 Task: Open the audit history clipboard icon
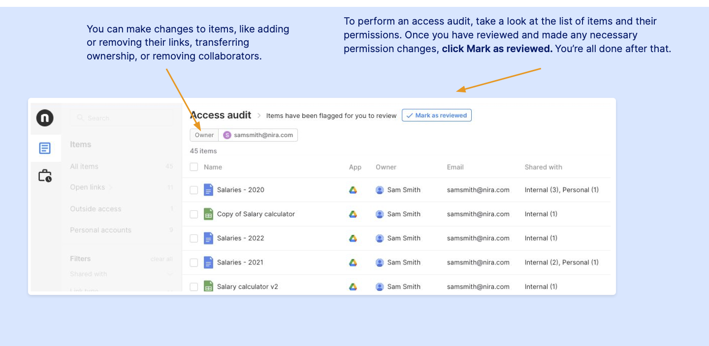coord(45,175)
